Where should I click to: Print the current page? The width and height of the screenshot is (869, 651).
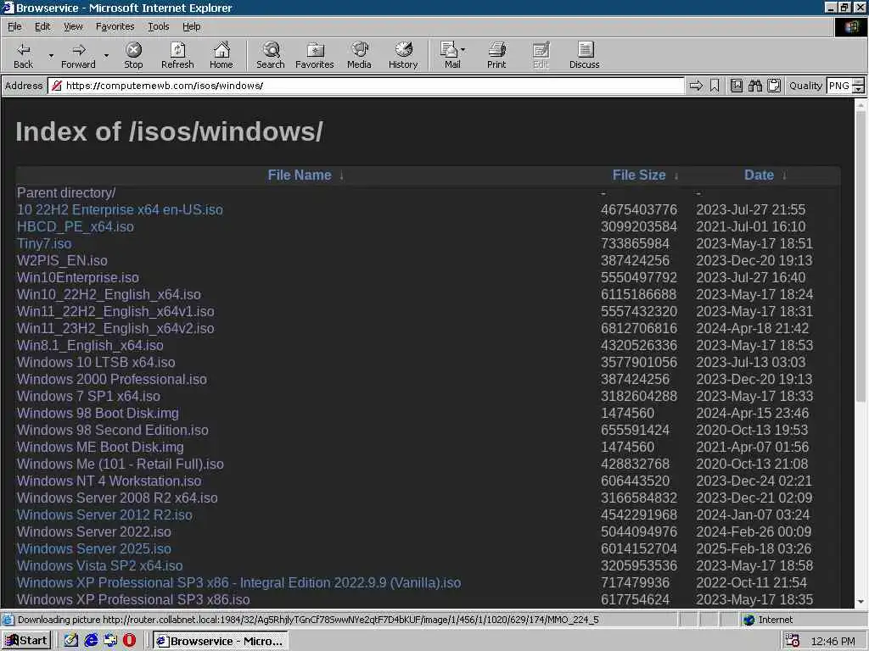pos(496,55)
